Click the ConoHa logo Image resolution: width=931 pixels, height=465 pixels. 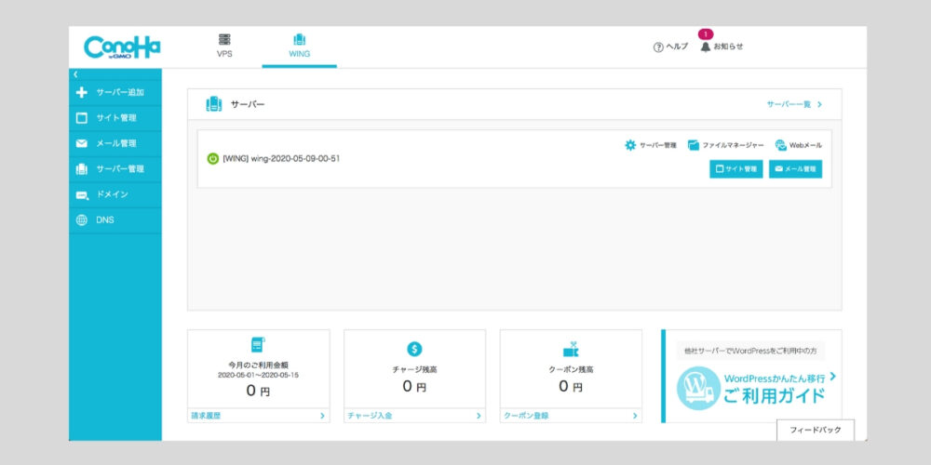(122, 47)
